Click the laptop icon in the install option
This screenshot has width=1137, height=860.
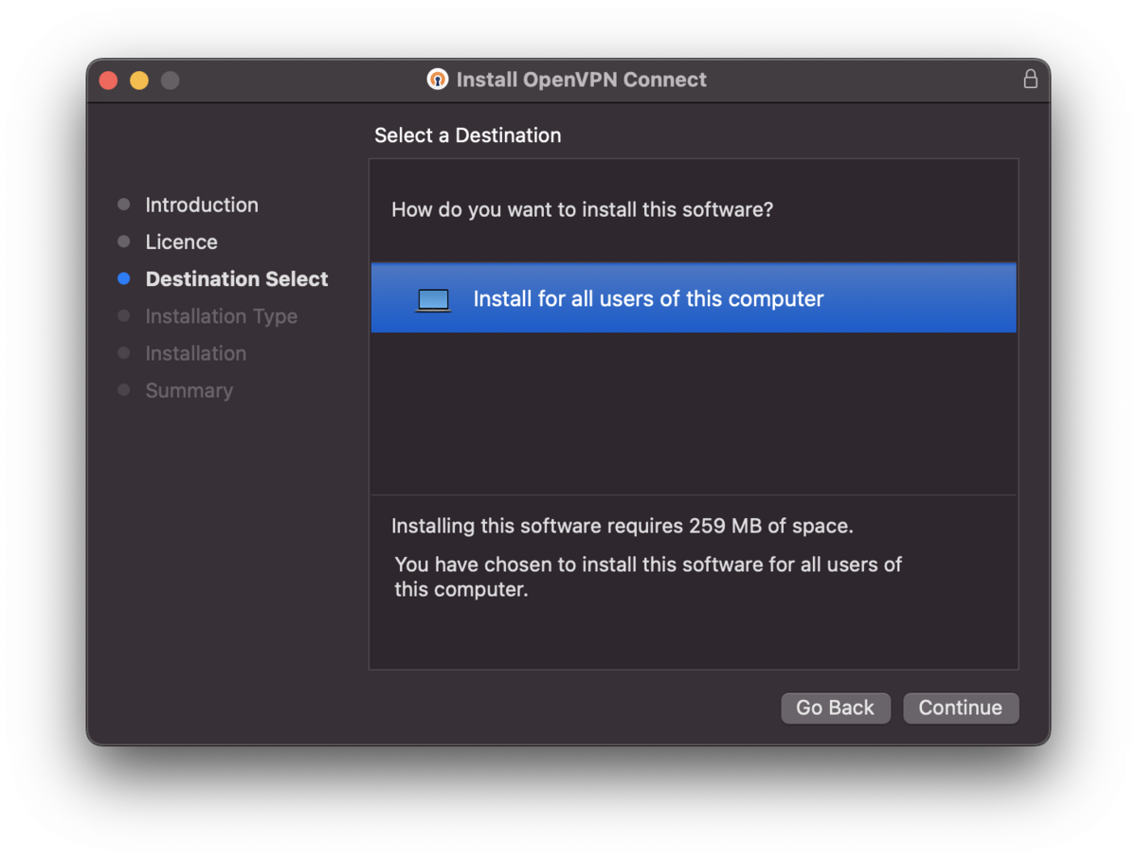433,299
